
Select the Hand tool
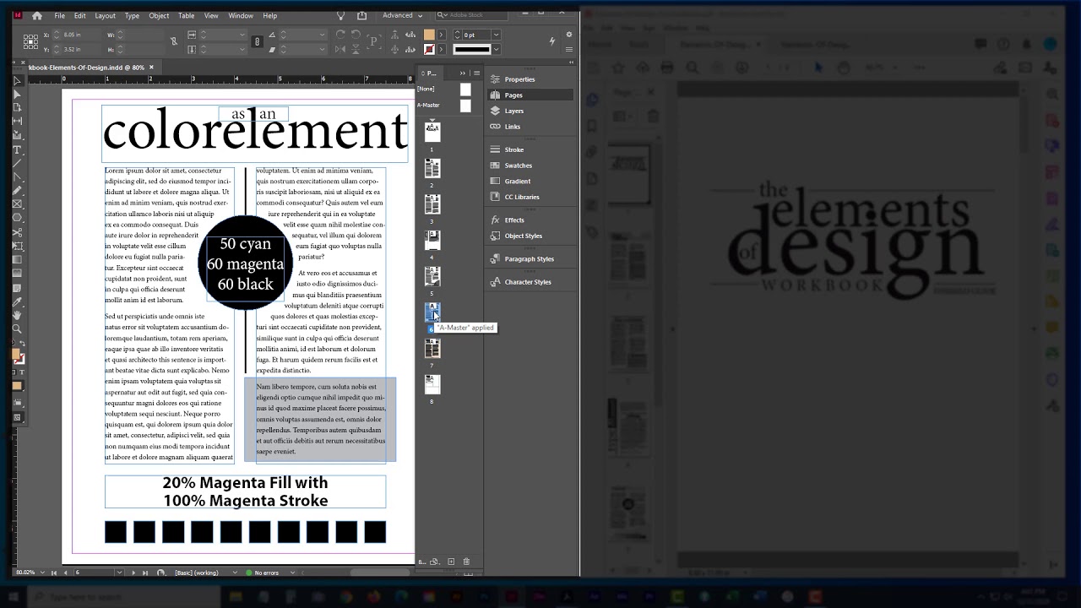(17, 315)
